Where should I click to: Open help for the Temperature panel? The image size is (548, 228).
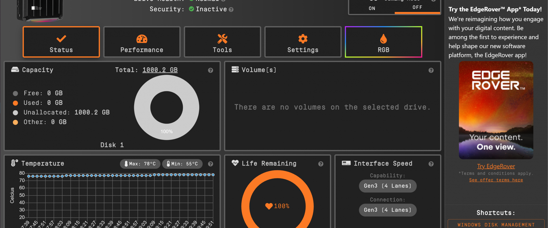tap(210, 164)
